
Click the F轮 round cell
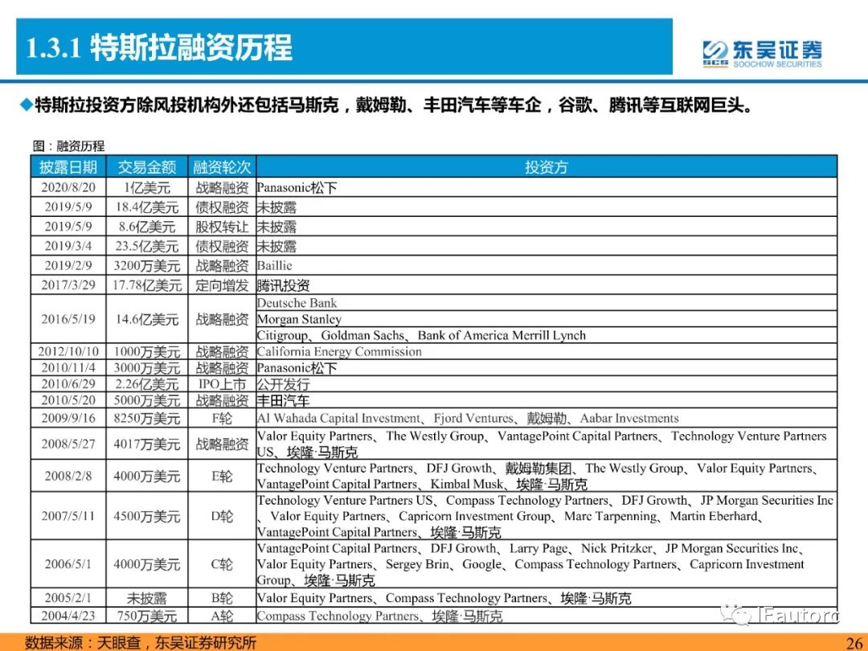tap(222, 418)
